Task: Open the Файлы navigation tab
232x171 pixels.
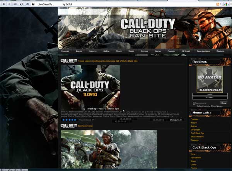Action: point(106,51)
